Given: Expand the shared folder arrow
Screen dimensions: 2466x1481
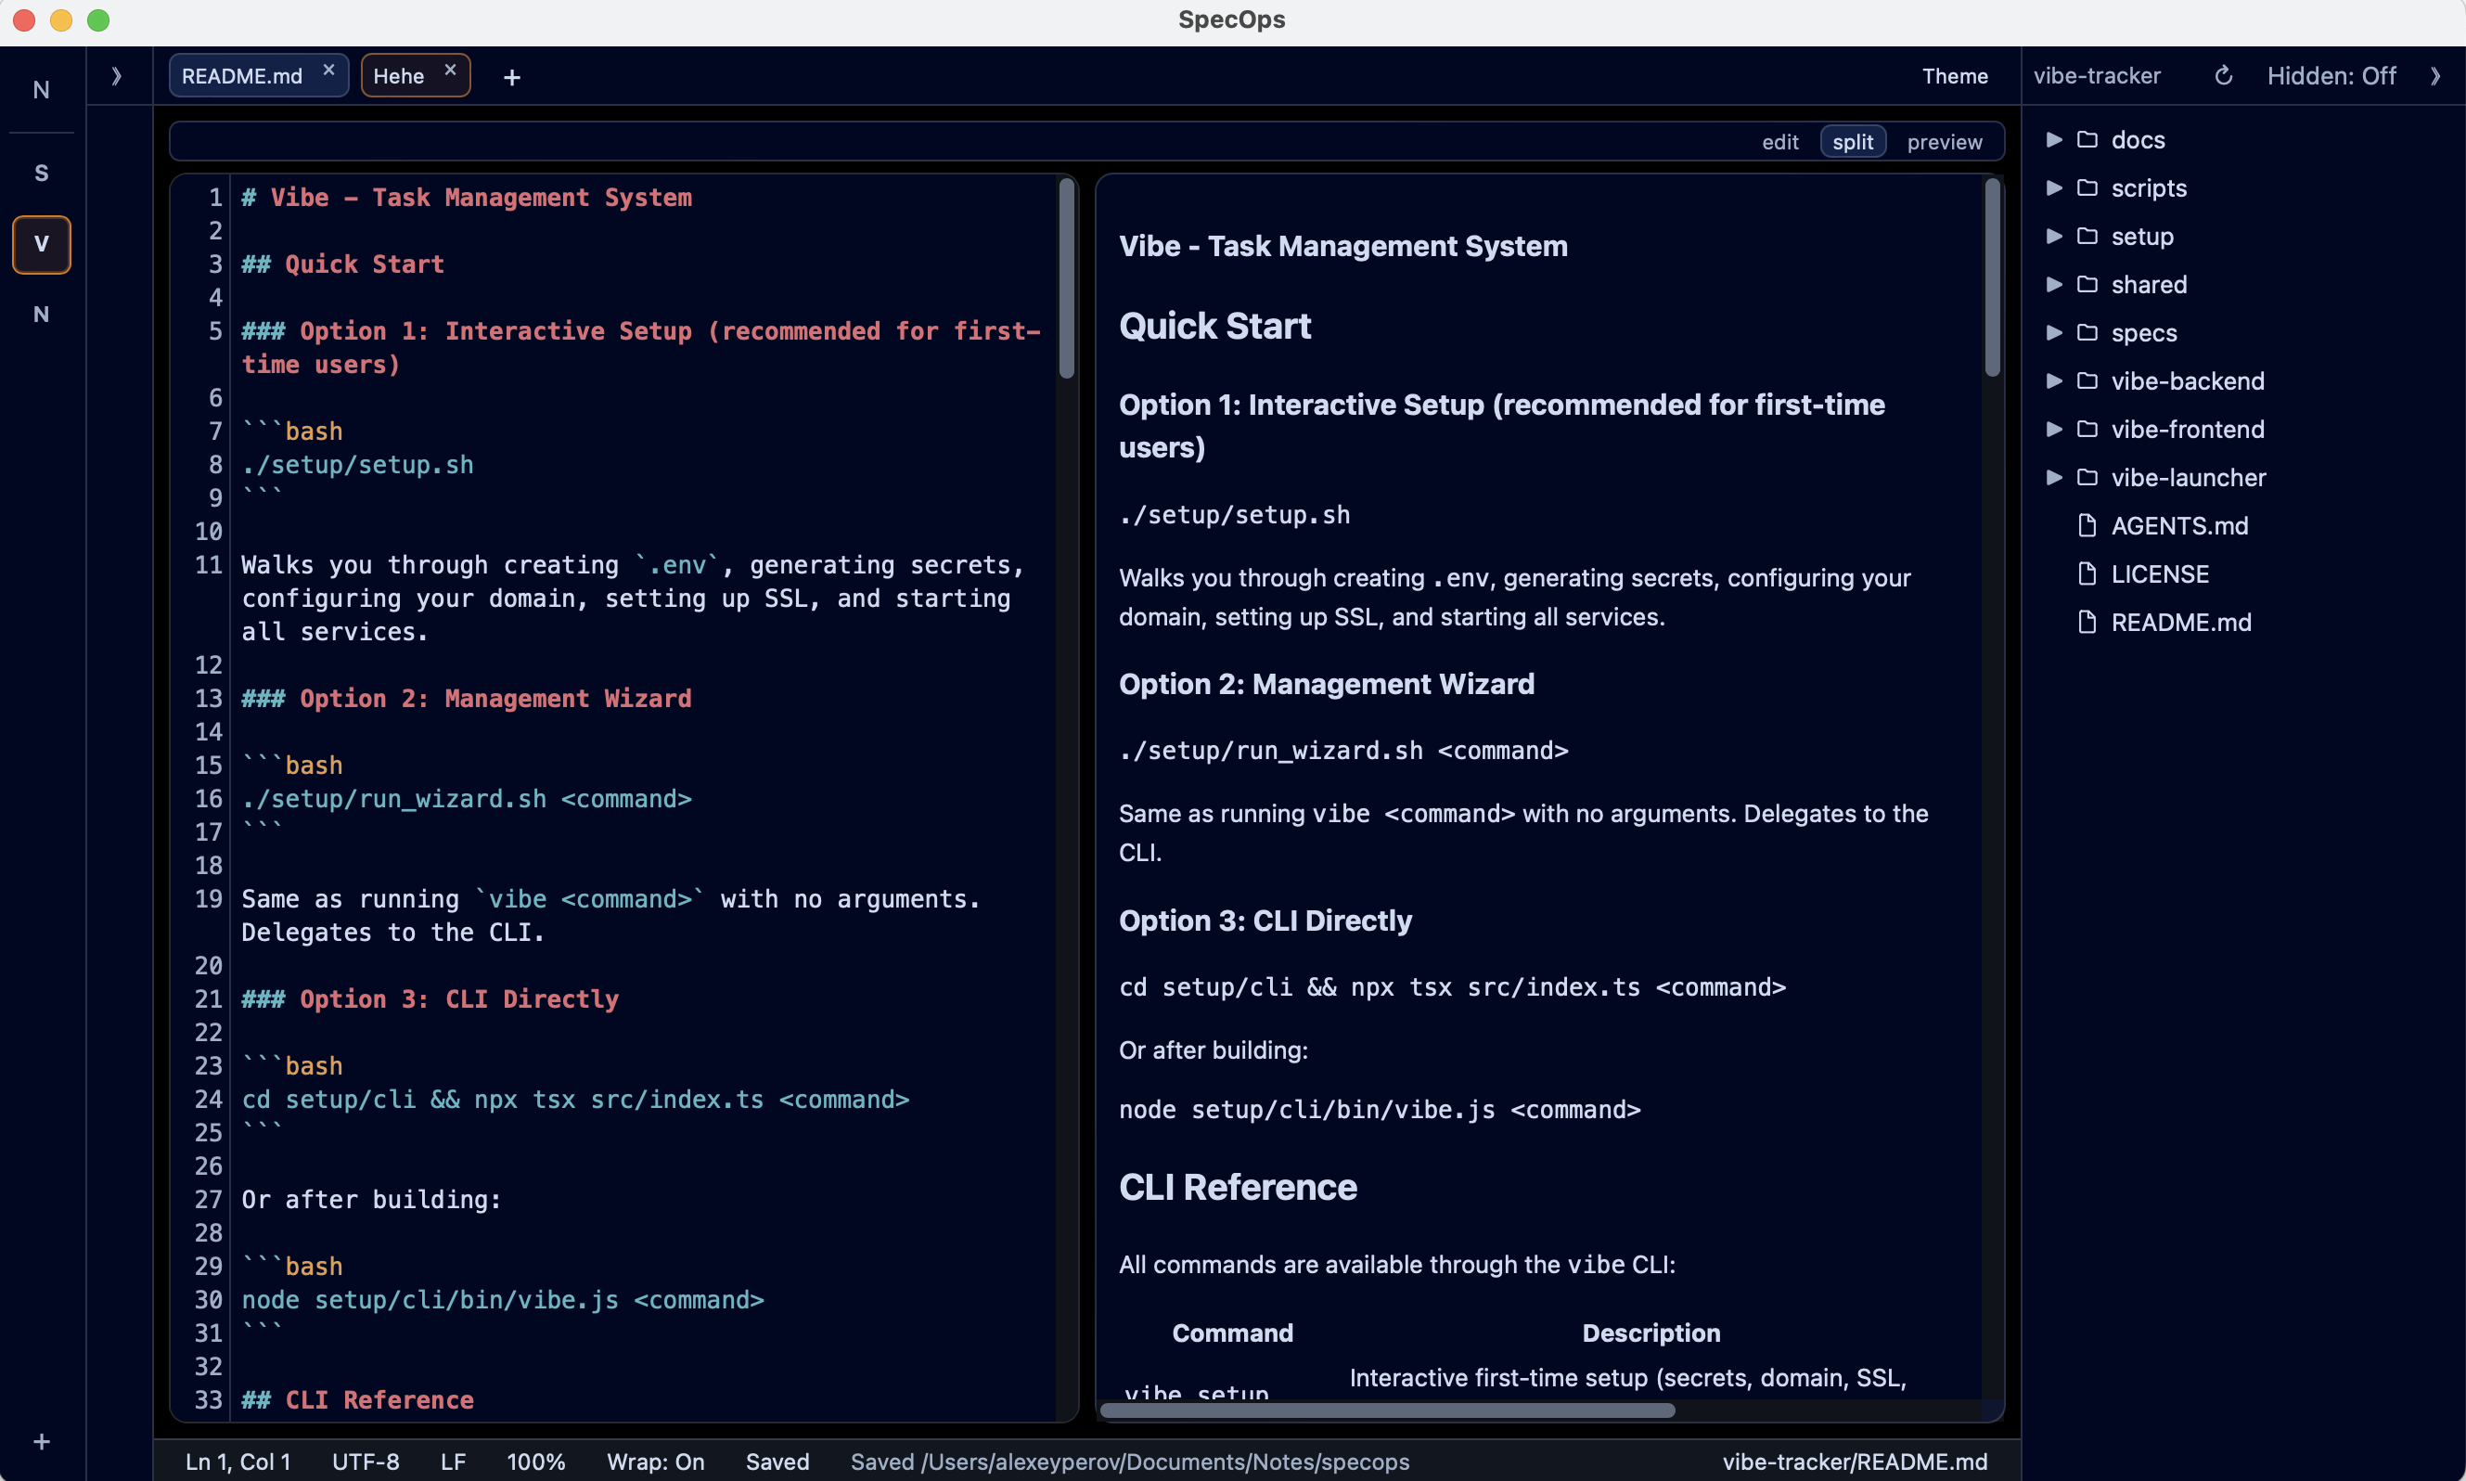Looking at the screenshot, I should click(x=2053, y=285).
